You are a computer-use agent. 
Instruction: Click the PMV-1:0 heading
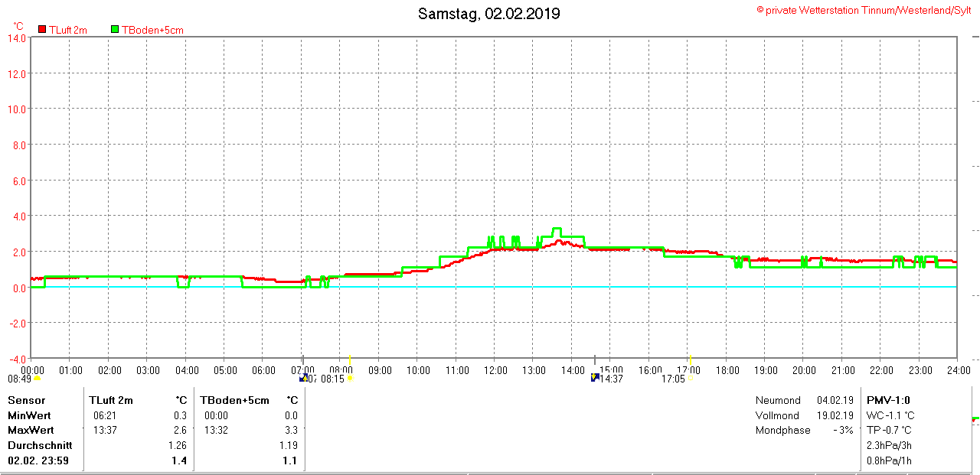pyautogui.click(x=888, y=400)
